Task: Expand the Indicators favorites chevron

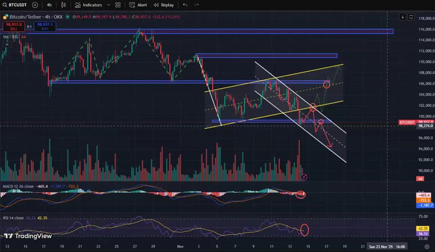Action: (108, 5)
